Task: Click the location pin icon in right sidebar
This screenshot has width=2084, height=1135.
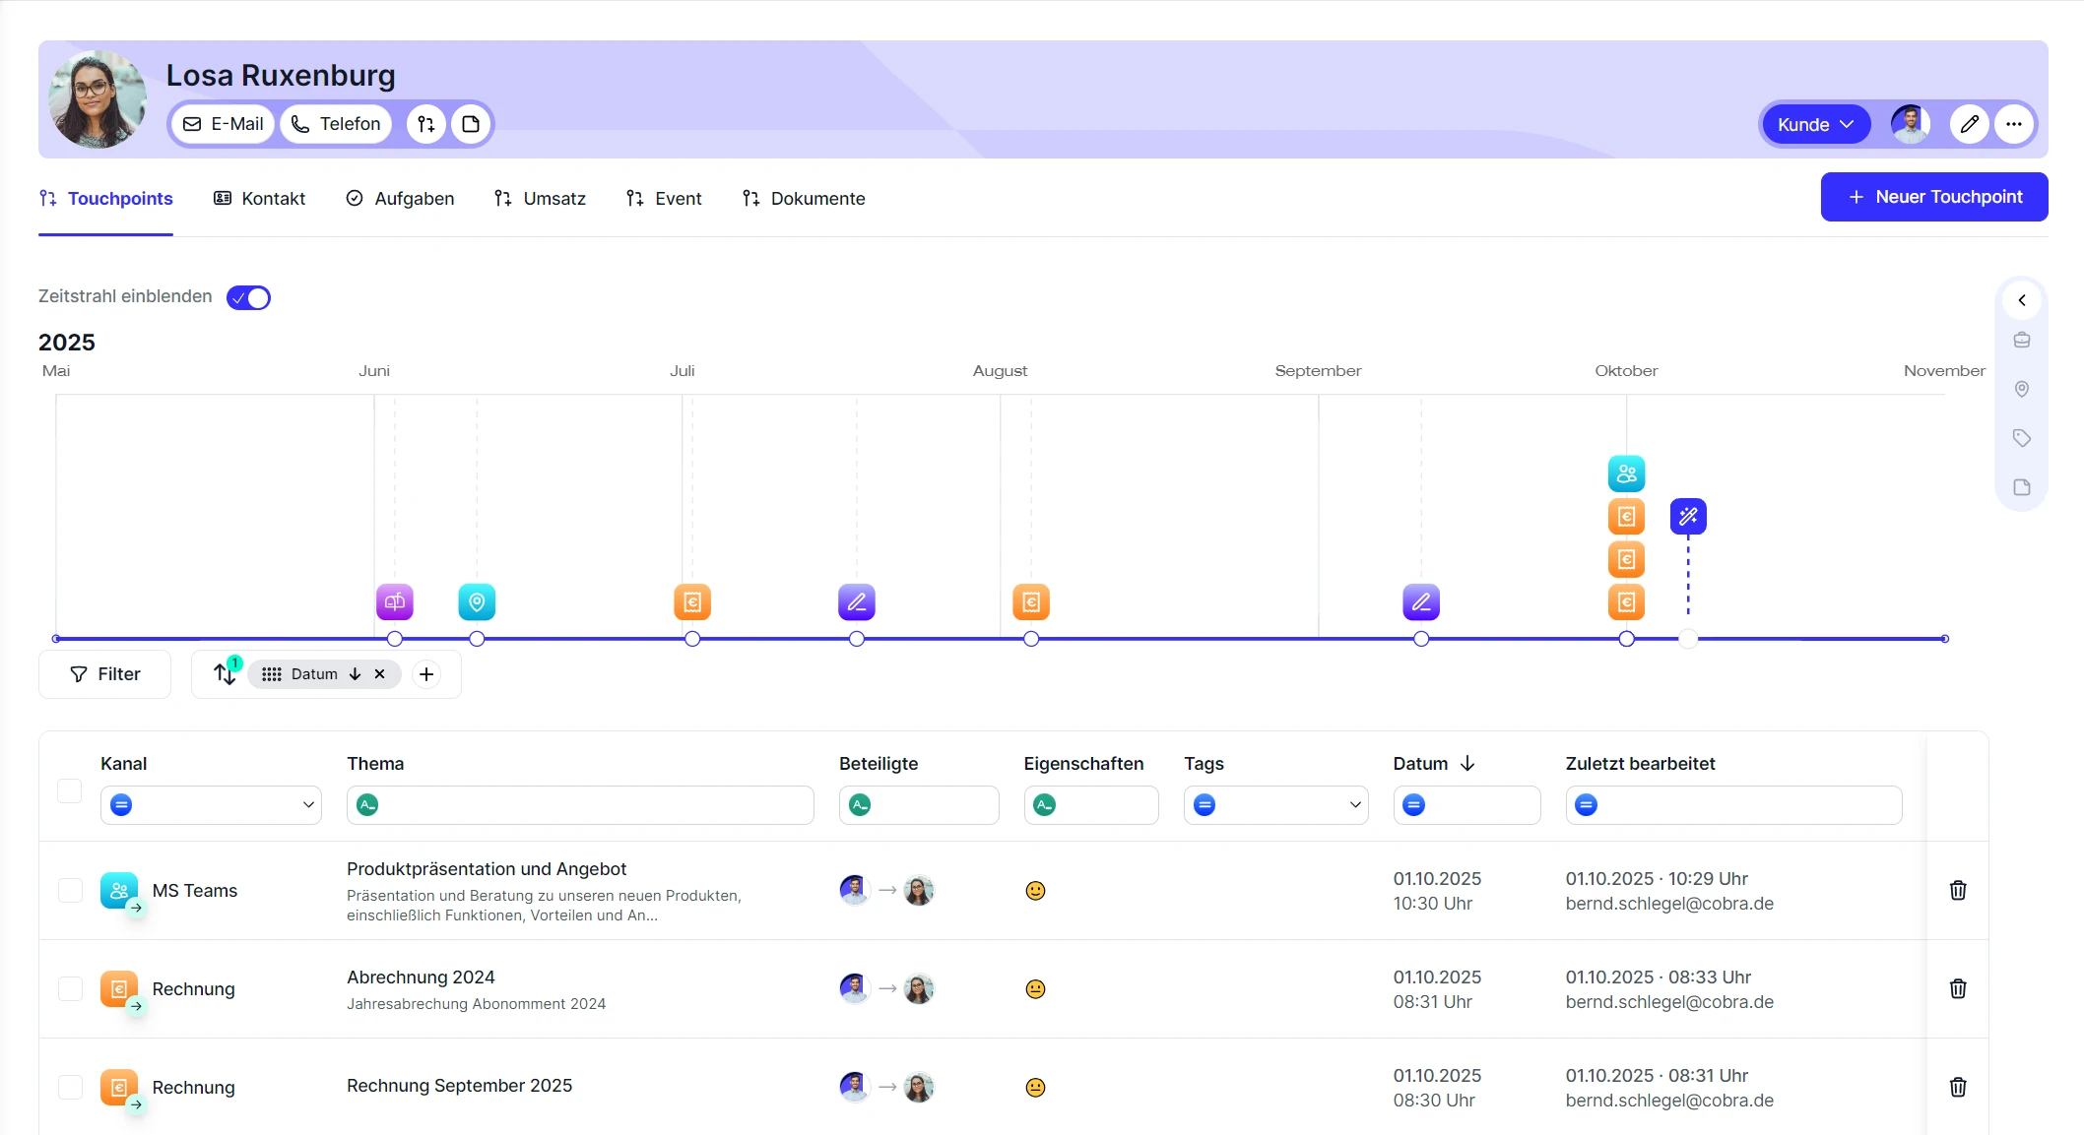Action: (x=2022, y=389)
